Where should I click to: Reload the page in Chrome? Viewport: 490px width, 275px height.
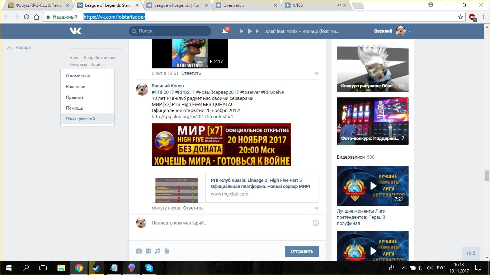click(x=26, y=17)
